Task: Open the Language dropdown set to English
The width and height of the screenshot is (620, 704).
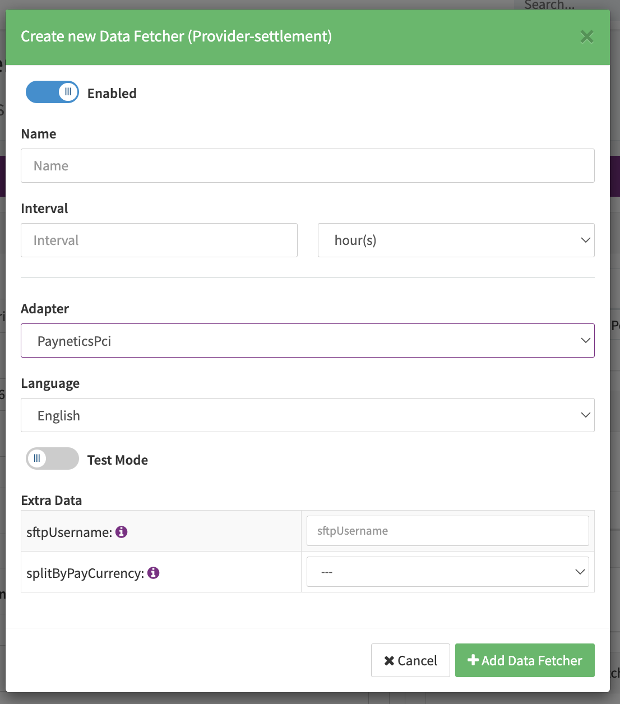Action: (x=307, y=415)
